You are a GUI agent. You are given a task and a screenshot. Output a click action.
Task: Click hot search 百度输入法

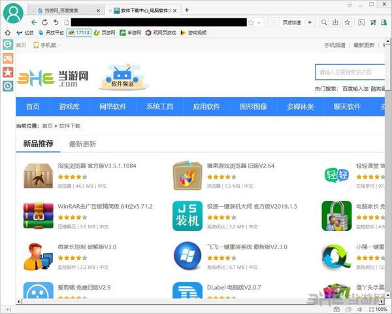[355, 89]
